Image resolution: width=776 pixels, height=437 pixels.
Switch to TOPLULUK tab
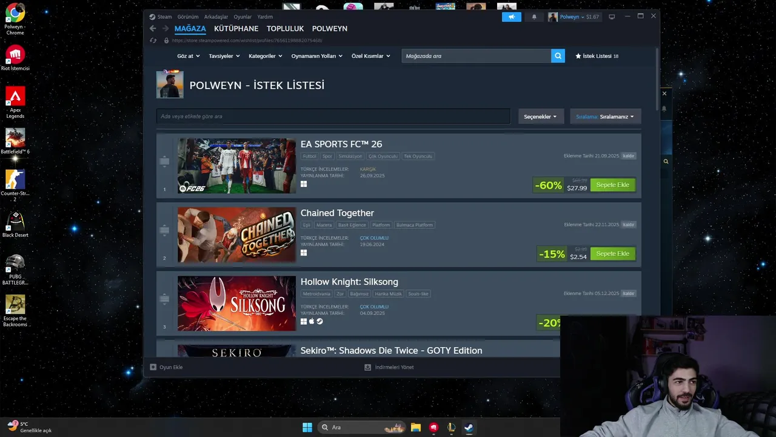(285, 29)
